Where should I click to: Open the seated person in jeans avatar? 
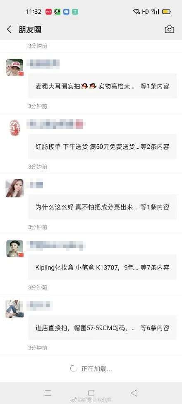click(x=15, y=309)
